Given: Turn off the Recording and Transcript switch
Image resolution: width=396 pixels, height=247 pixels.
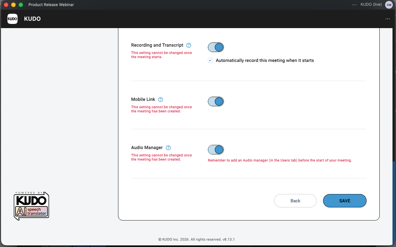Looking at the screenshot, I should coord(216,47).
